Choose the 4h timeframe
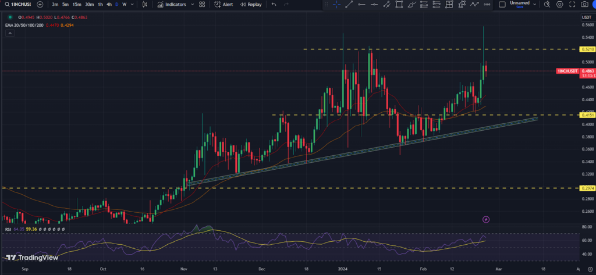This screenshot has width=596, height=275. click(109, 5)
